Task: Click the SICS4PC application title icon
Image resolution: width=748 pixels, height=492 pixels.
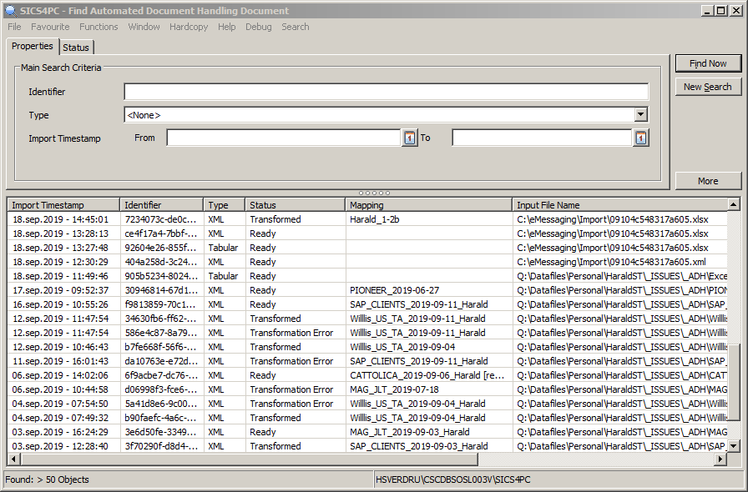Action: (9, 11)
